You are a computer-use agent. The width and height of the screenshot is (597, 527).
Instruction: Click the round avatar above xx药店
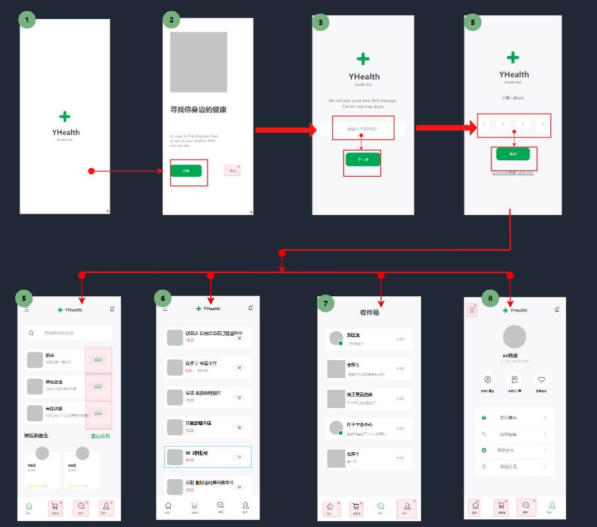click(514, 337)
